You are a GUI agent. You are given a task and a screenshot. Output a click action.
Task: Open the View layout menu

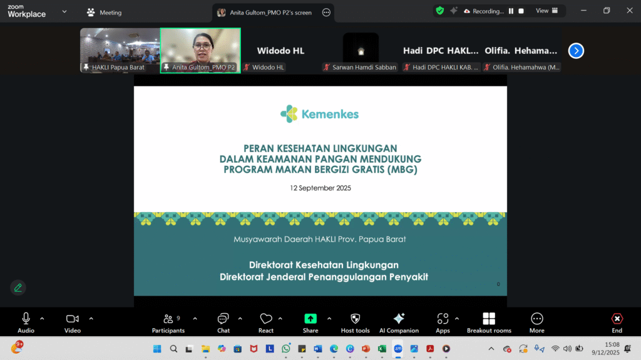pyautogui.click(x=545, y=11)
